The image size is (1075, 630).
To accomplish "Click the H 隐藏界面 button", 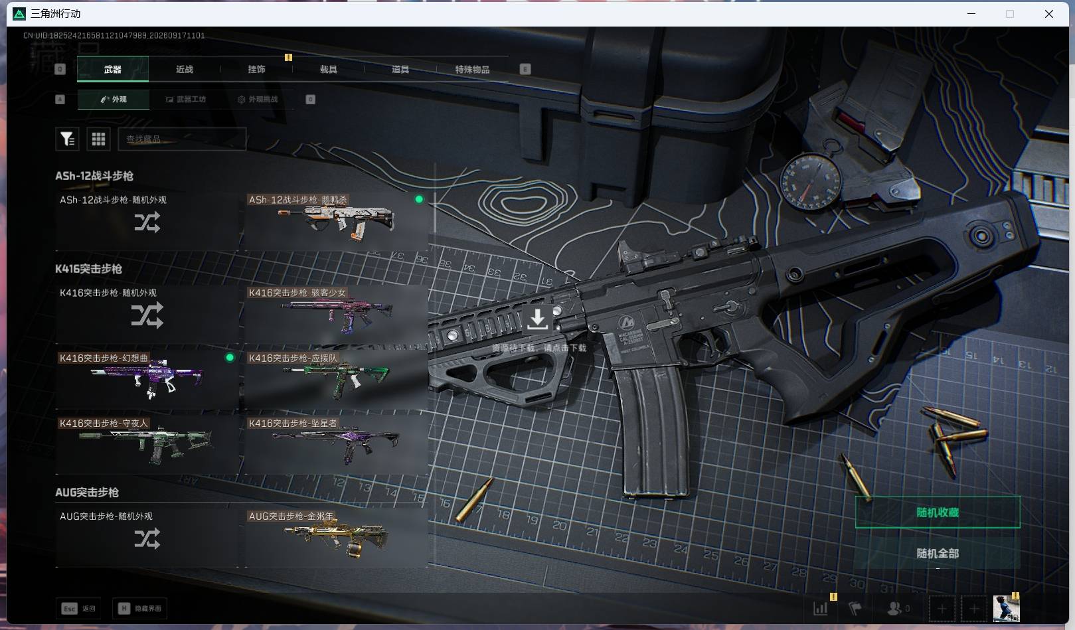I will (x=139, y=608).
